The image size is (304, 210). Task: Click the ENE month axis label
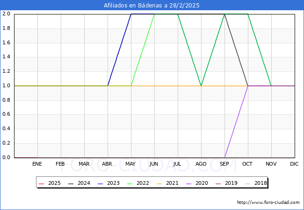(x=37, y=164)
